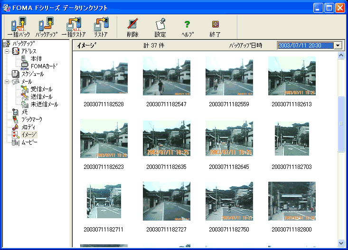Click the image list scrollbar thumb
Screen dimensions: 348x250
pyautogui.click(x=340, y=123)
